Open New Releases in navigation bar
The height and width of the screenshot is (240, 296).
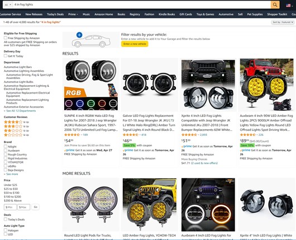[x=34, y=14]
